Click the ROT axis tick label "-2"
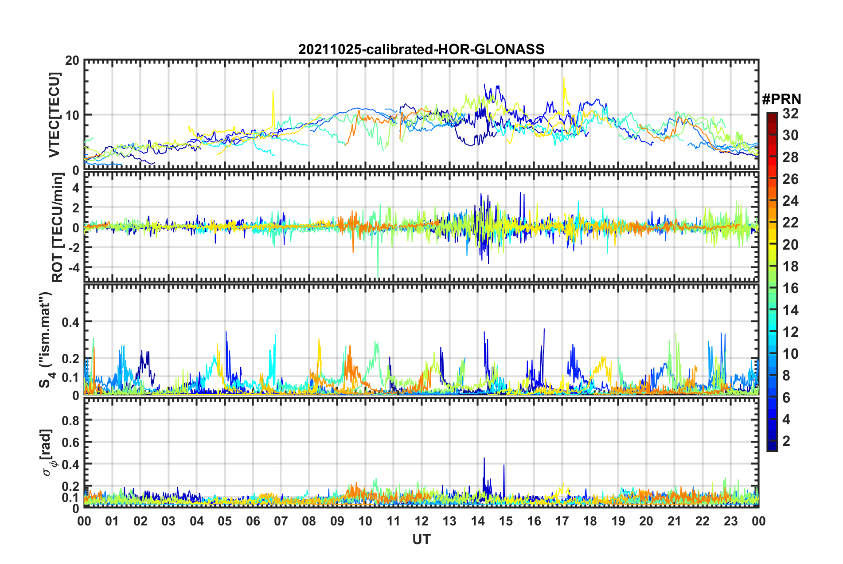843x564 pixels. 74,248
